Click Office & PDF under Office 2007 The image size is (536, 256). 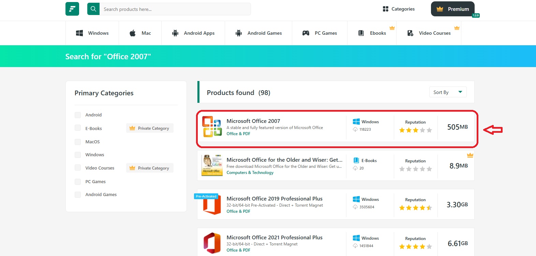[x=238, y=134]
